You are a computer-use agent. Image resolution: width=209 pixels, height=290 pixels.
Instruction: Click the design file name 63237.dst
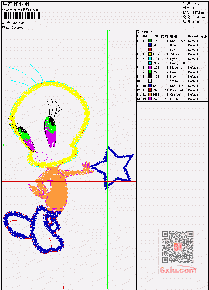pos(19,23)
